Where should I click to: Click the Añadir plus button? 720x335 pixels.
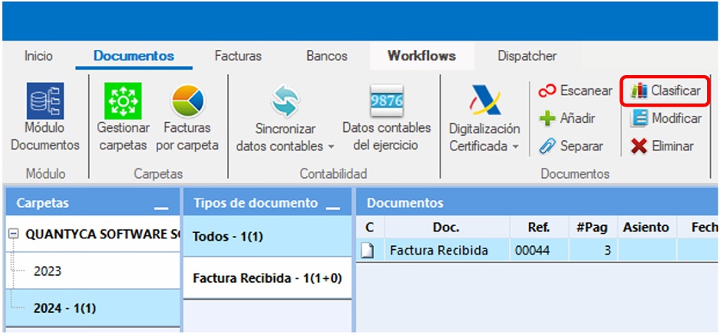click(x=567, y=119)
